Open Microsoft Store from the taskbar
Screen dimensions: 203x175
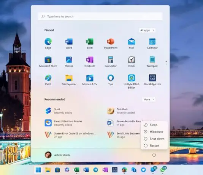57,170
